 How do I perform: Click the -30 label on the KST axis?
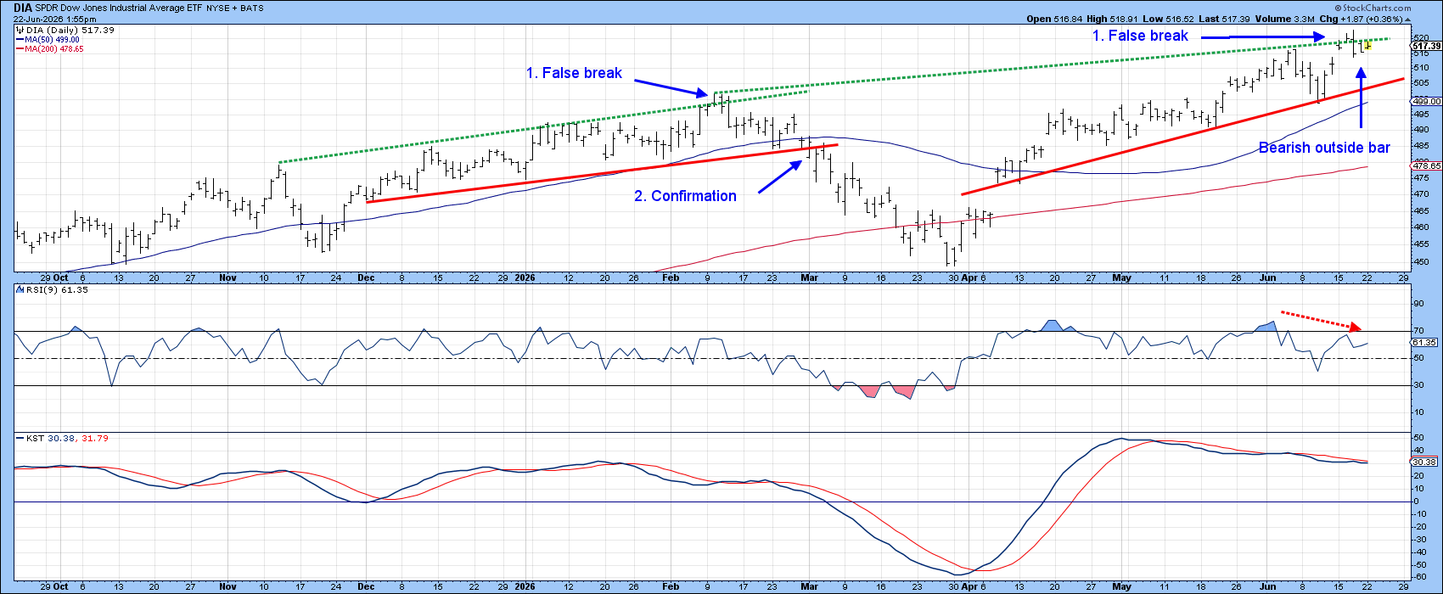(x=1419, y=539)
